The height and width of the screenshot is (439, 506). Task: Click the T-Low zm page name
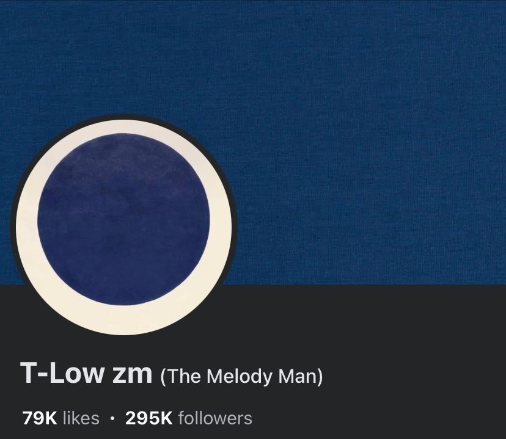point(86,373)
